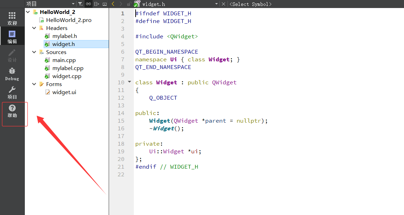Click the file lock icon
404x215 pixels.
(x=129, y=4)
